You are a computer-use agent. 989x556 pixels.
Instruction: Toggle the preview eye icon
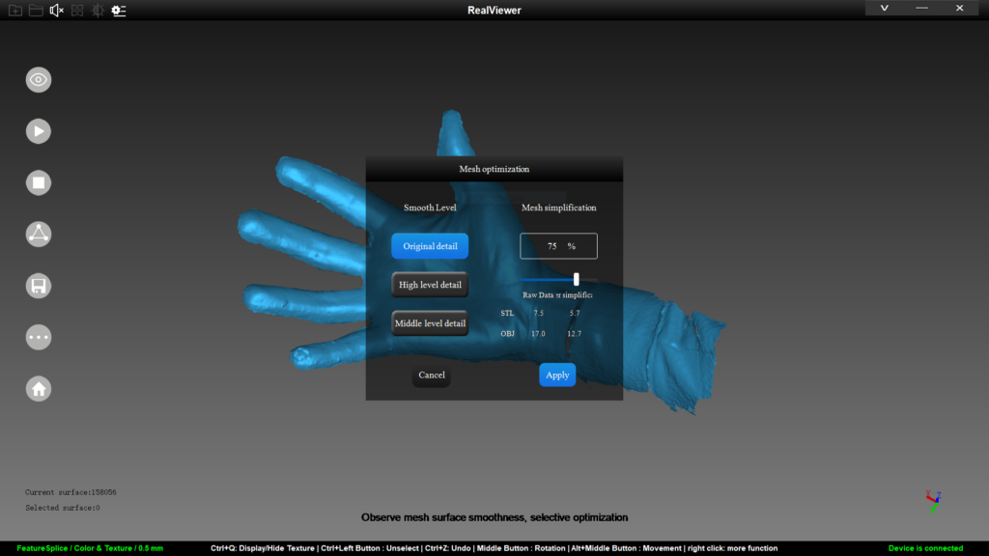pos(39,79)
